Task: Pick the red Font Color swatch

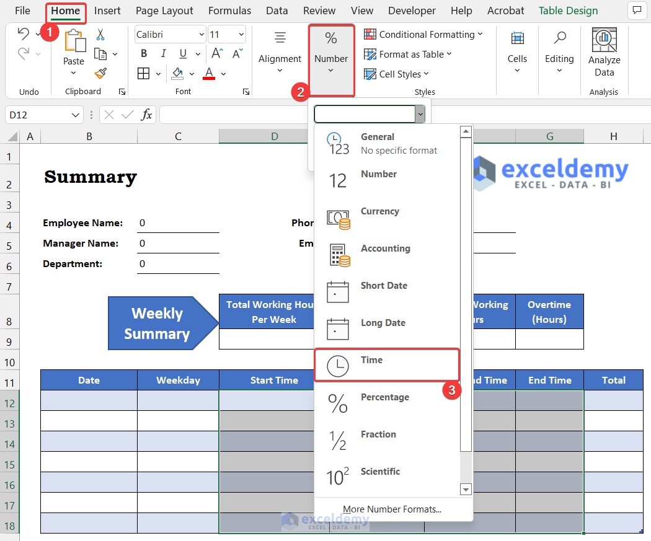Action: [210, 73]
